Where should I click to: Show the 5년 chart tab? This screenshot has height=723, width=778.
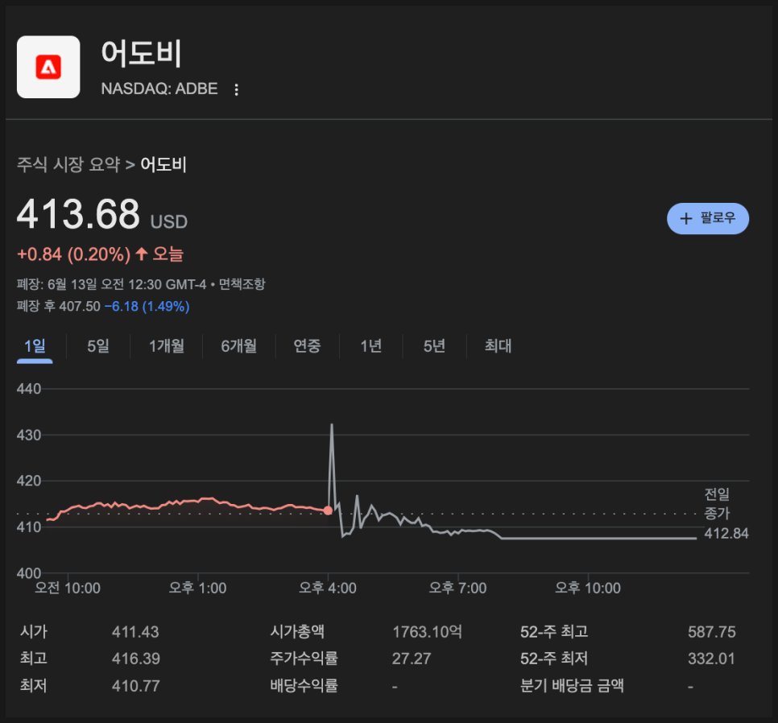click(434, 345)
